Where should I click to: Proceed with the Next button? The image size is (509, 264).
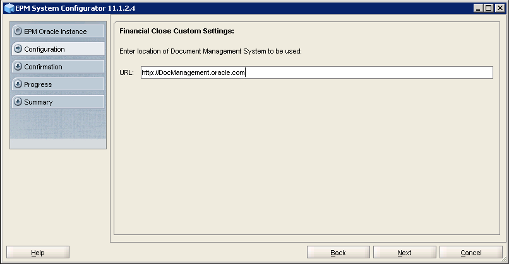(x=404, y=253)
